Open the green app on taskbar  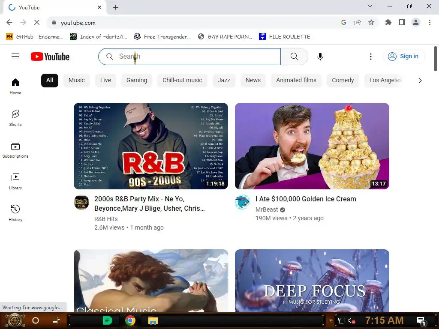coord(108,320)
